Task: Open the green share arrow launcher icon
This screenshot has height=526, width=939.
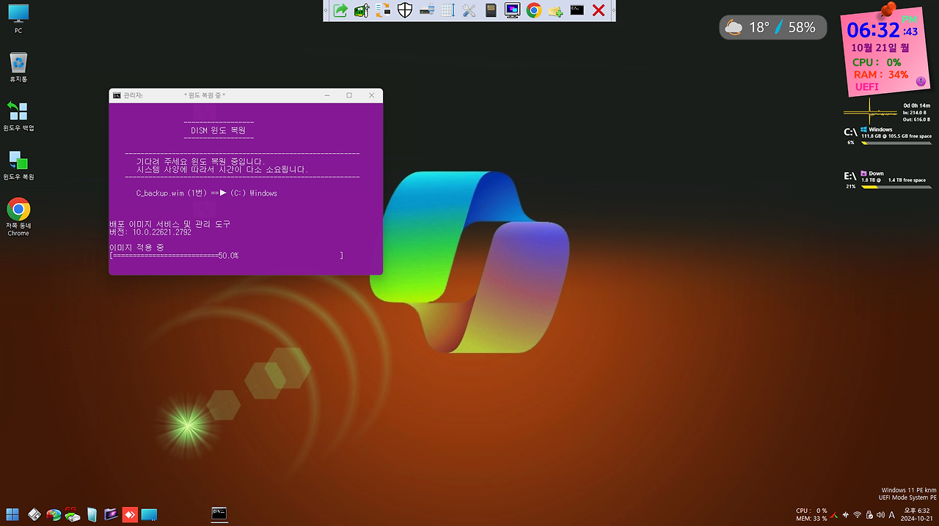Action: point(340,10)
